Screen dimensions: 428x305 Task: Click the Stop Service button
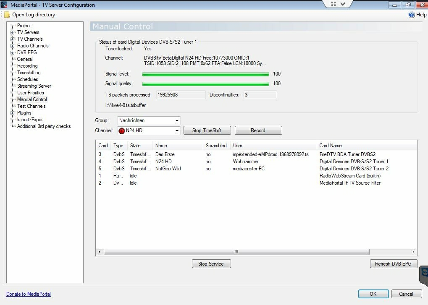coord(211,264)
